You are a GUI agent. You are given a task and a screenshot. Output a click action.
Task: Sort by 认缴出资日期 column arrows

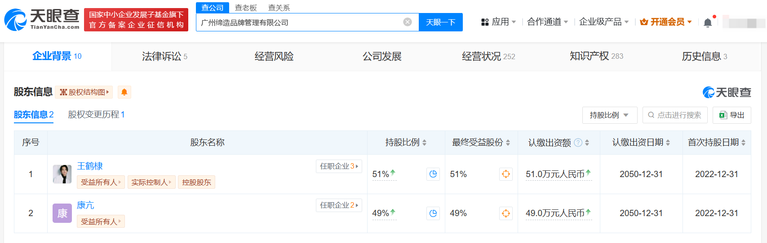click(668, 143)
